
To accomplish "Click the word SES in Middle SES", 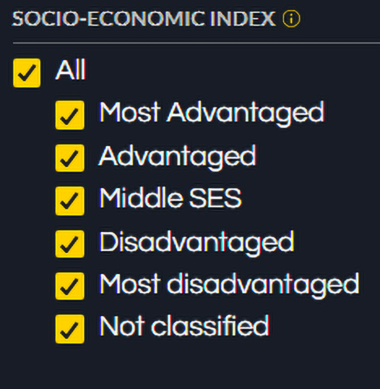I will click(216, 198).
